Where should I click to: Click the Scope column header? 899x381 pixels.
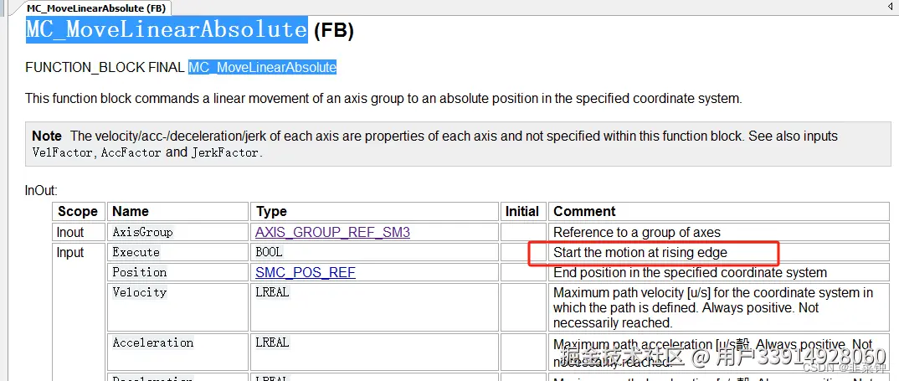pyautogui.click(x=78, y=211)
